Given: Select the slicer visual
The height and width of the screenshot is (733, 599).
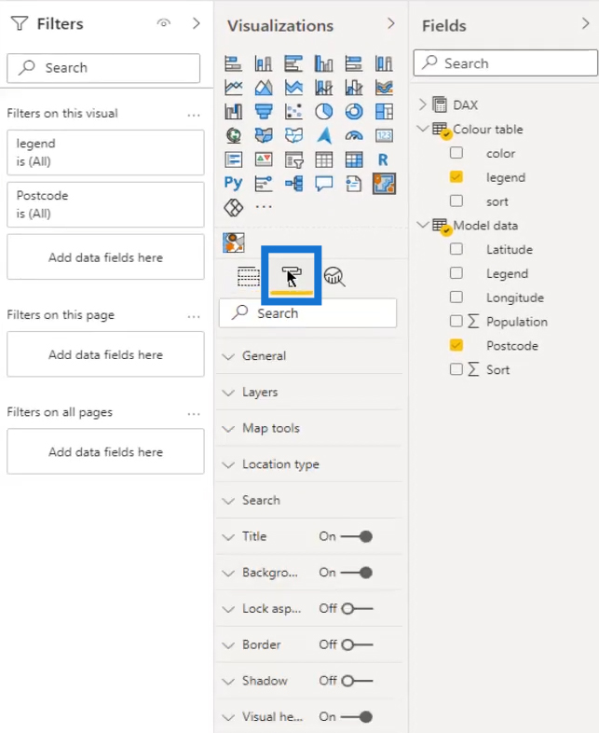Looking at the screenshot, I should click(x=293, y=159).
